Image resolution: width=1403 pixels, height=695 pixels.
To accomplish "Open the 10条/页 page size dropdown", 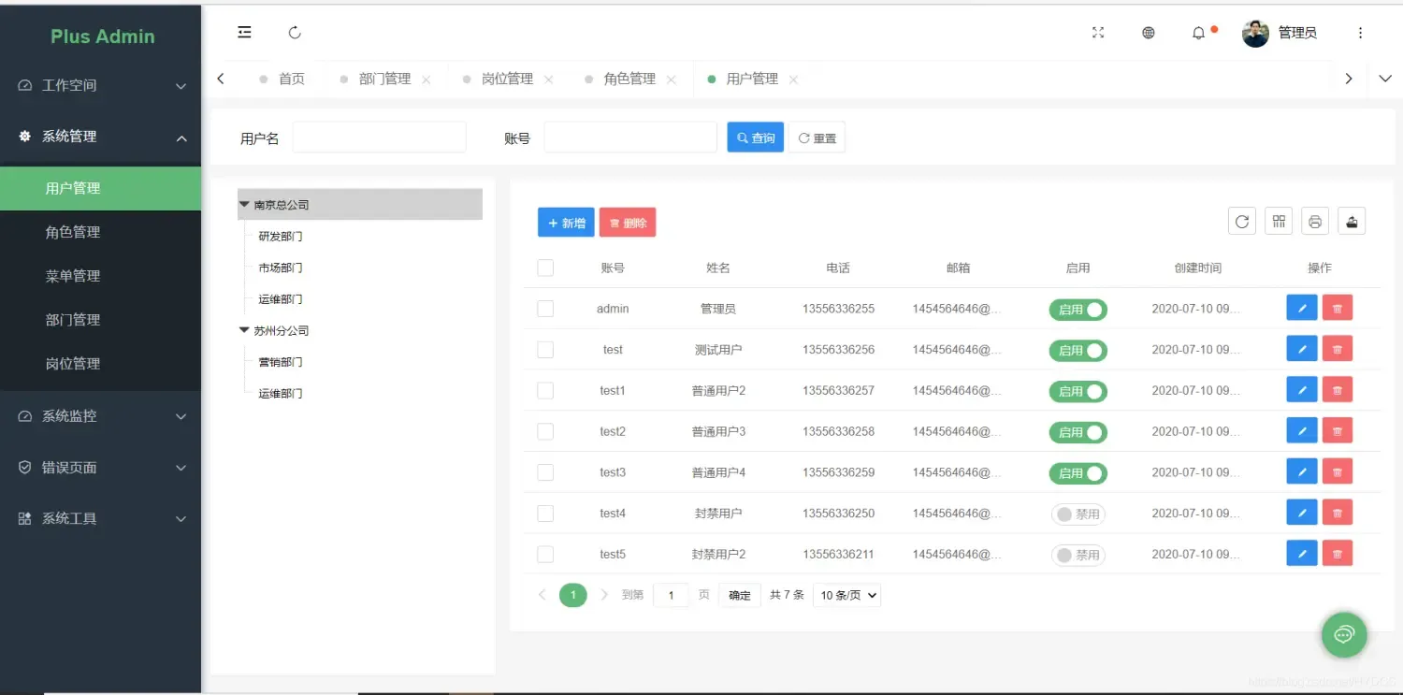I will (846, 595).
